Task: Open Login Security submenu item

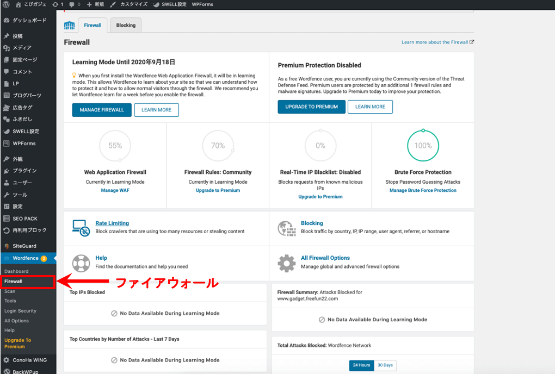Action: (20, 311)
